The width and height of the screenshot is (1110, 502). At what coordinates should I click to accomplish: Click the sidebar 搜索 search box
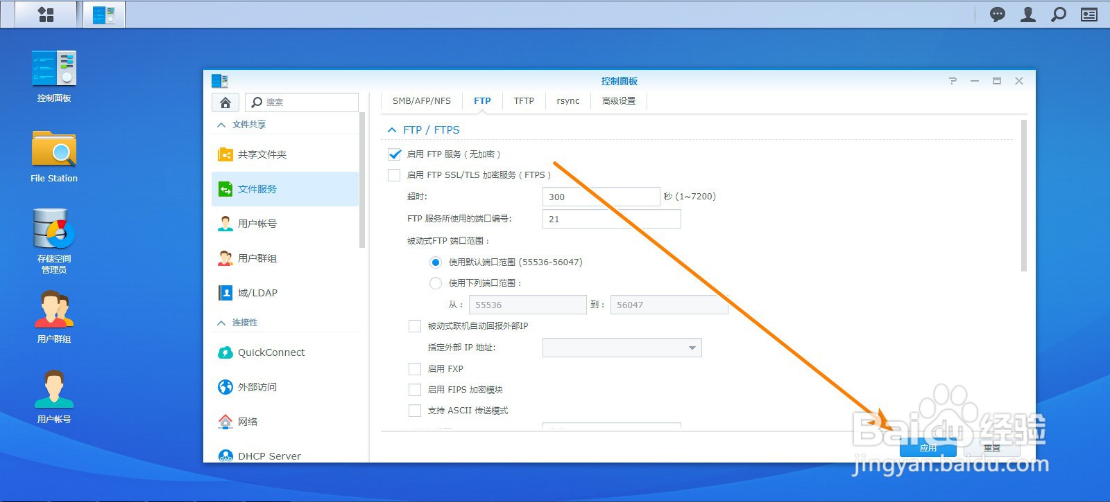(x=302, y=102)
